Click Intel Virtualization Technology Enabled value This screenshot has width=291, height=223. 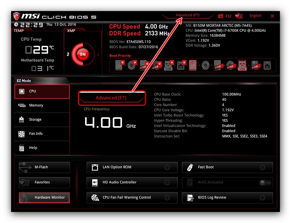pyautogui.click(x=228, y=126)
